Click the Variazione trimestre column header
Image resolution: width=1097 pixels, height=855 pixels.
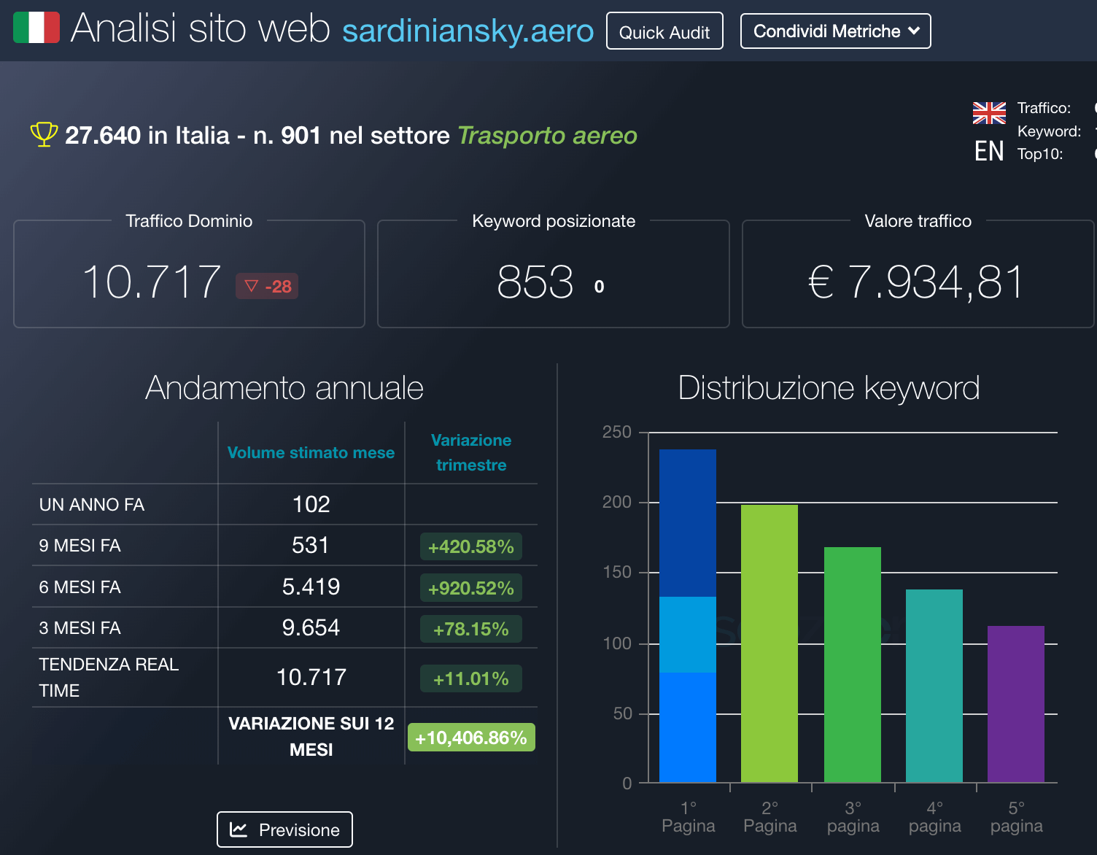coord(471,452)
